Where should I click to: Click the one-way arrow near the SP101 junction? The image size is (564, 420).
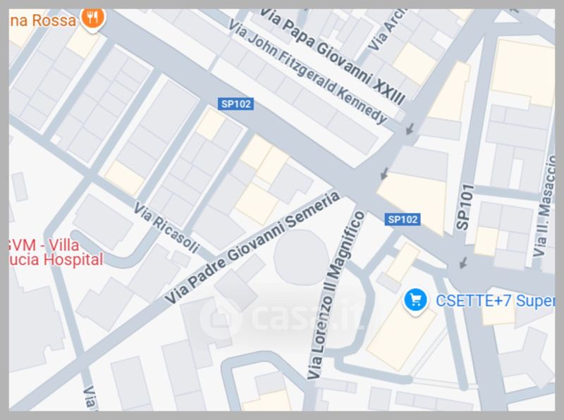[463, 262]
